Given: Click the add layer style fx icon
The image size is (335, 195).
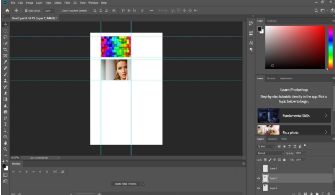Looking at the screenshot, I should [300, 194].
